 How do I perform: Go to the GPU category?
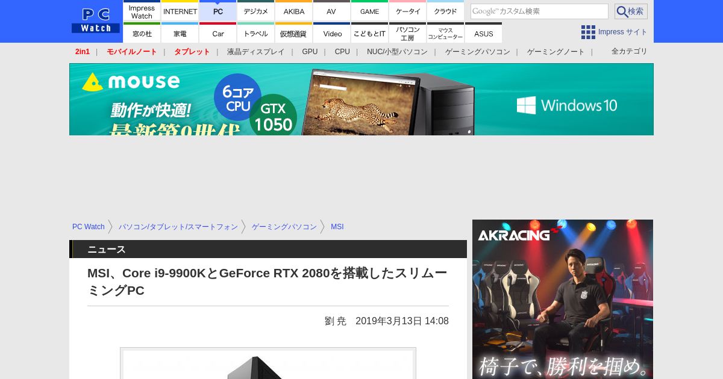(310, 52)
